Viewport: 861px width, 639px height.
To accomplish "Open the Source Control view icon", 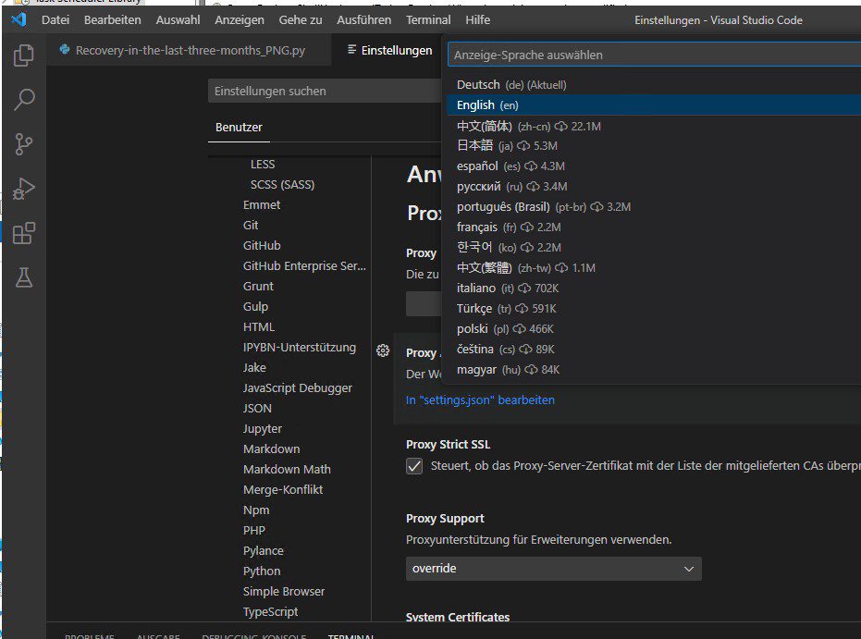I will pyautogui.click(x=24, y=144).
